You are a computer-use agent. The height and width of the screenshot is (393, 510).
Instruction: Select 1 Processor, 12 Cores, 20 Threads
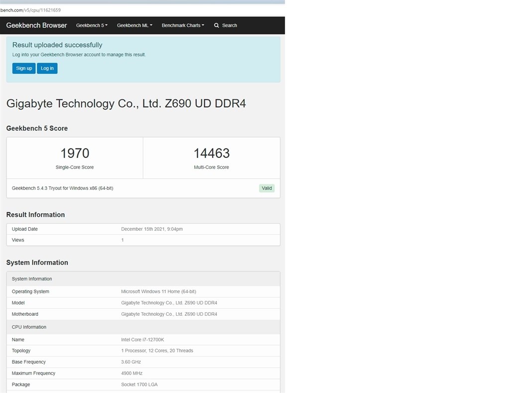tap(157, 351)
